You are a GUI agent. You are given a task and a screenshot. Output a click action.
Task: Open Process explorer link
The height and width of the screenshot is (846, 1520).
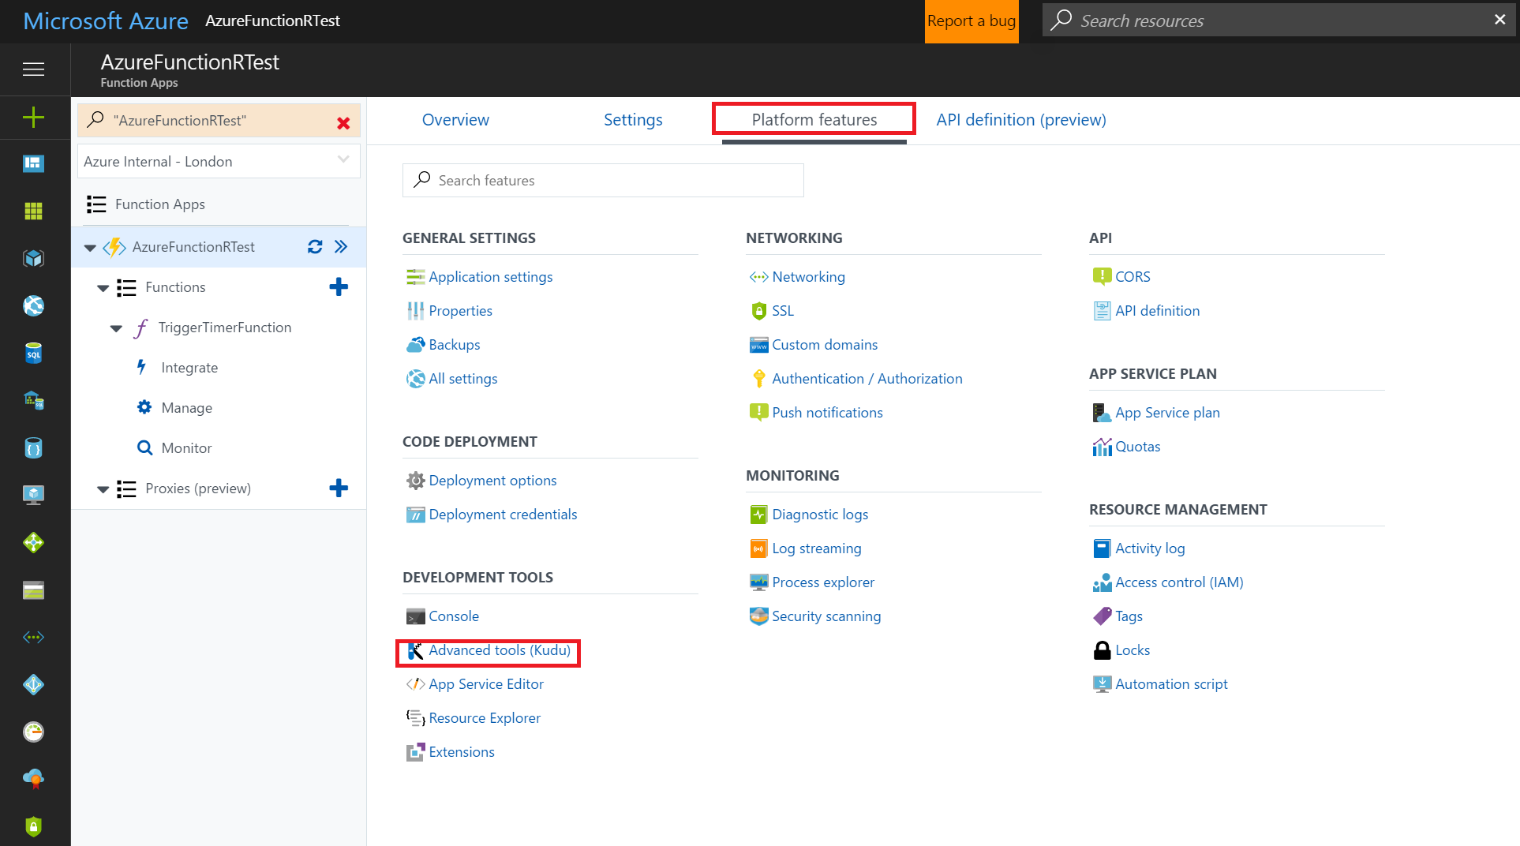tap(823, 582)
